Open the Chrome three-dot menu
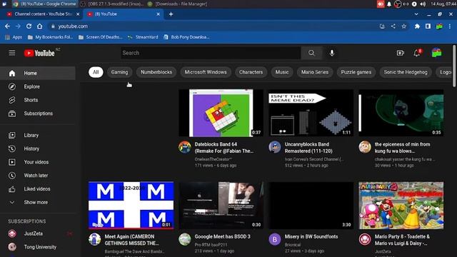The height and width of the screenshot is (257, 457). (x=450, y=26)
